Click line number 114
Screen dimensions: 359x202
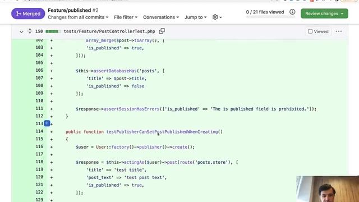[39, 131]
